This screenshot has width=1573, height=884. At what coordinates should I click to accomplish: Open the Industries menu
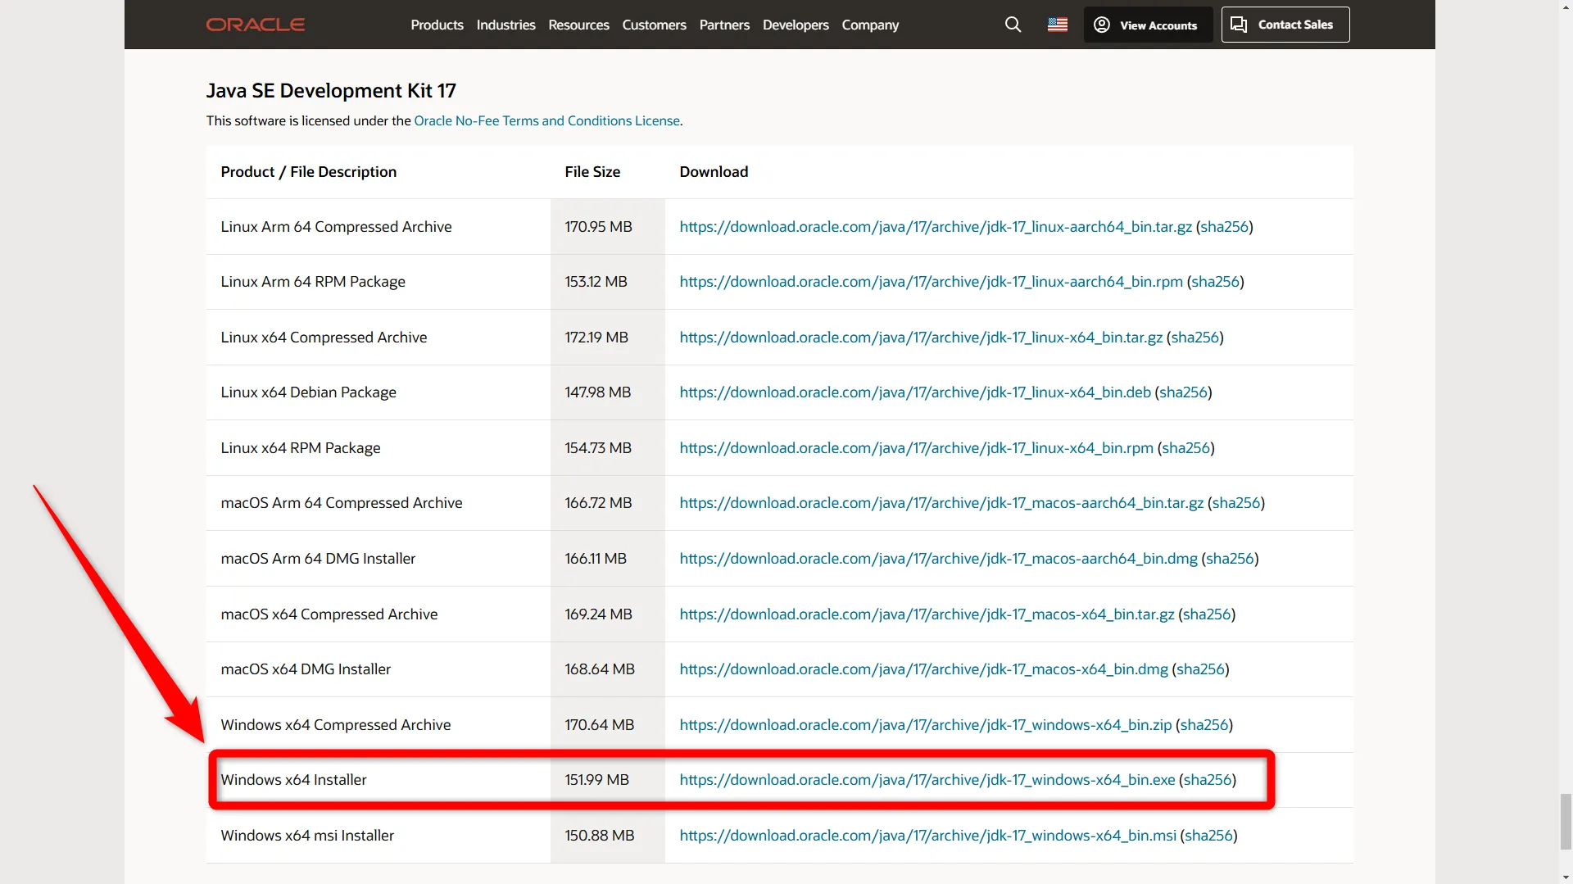(x=505, y=25)
